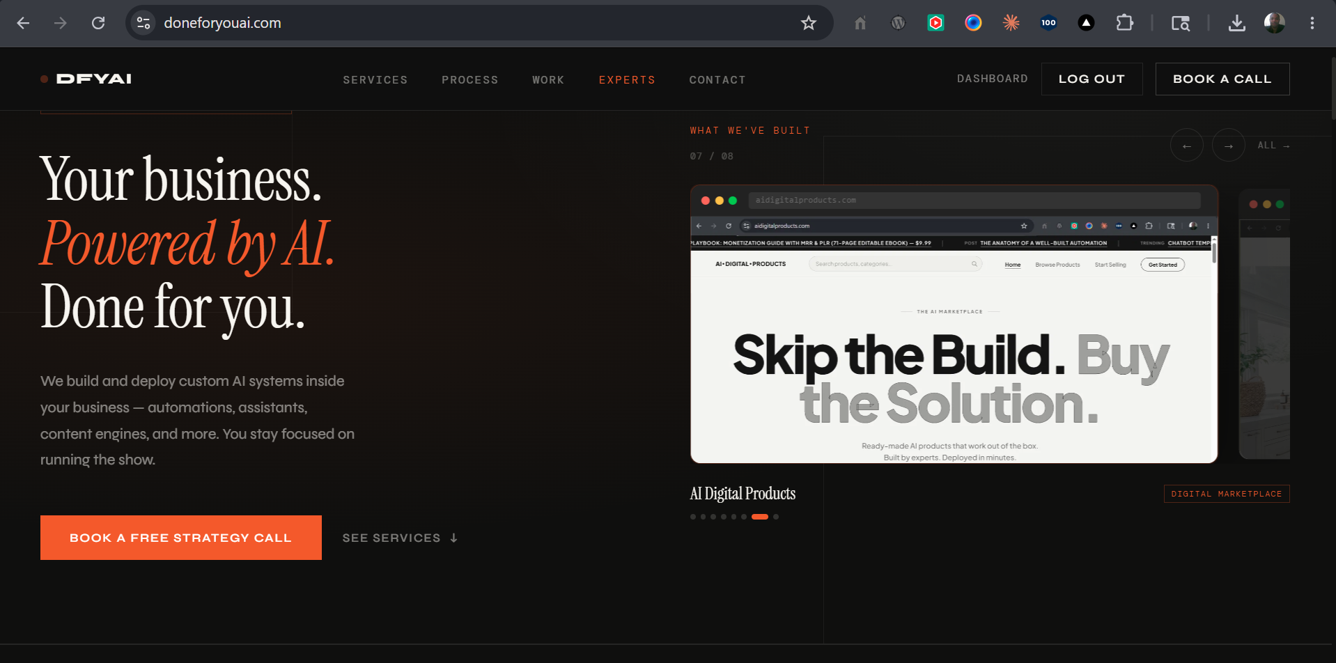
Task: Open the Extensions puzzle-piece menu
Action: [x=1124, y=23]
